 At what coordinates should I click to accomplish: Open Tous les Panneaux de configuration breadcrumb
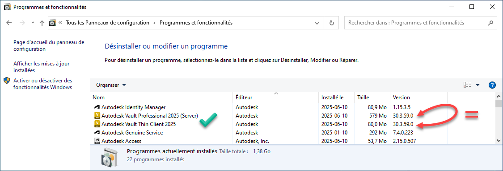[107, 23]
